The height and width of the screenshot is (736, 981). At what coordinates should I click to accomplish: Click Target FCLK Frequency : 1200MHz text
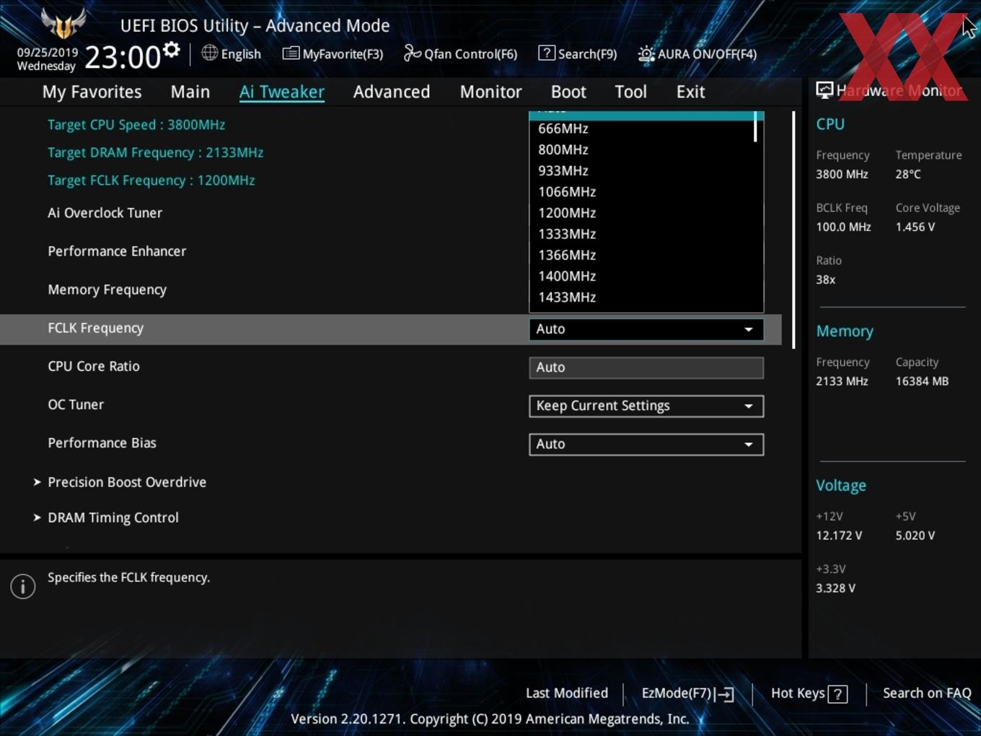[151, 180]
